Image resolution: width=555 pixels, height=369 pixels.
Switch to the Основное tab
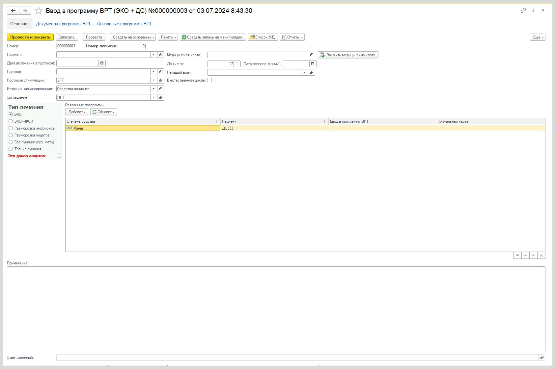[x=20, y=24]
